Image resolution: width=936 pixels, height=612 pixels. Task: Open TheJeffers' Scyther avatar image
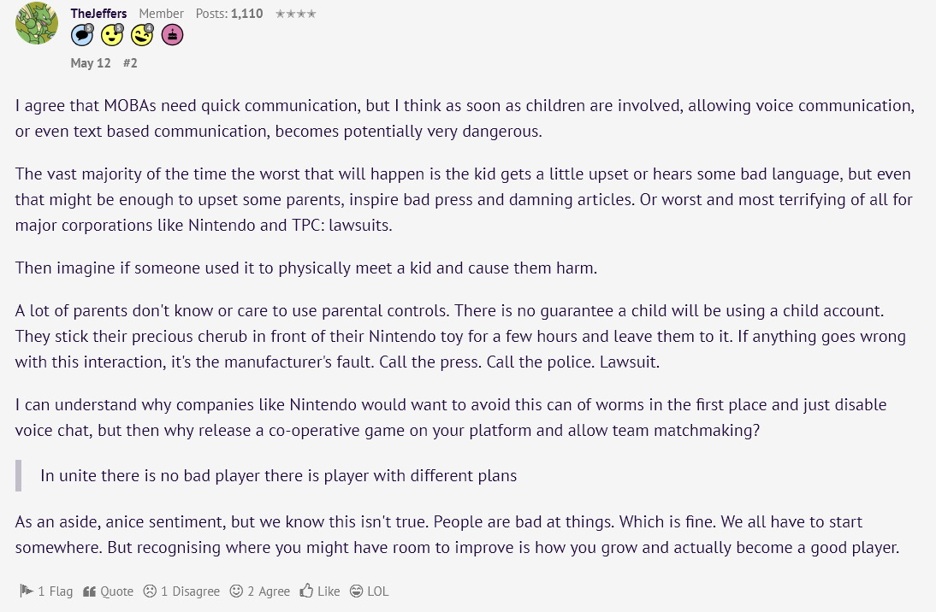[x=37, y=23]
